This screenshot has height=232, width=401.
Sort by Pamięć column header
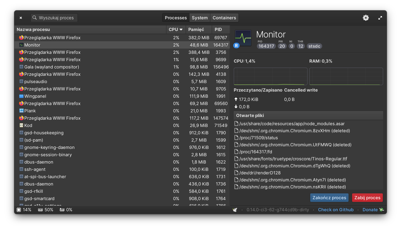click(196, 30)
